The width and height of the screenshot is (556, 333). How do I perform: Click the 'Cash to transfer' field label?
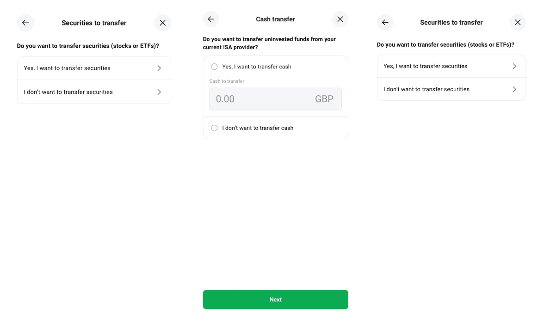pos(227,81)
